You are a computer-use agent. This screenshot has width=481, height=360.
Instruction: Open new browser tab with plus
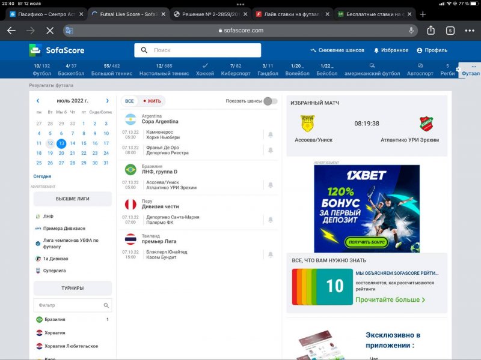[423, 13]
